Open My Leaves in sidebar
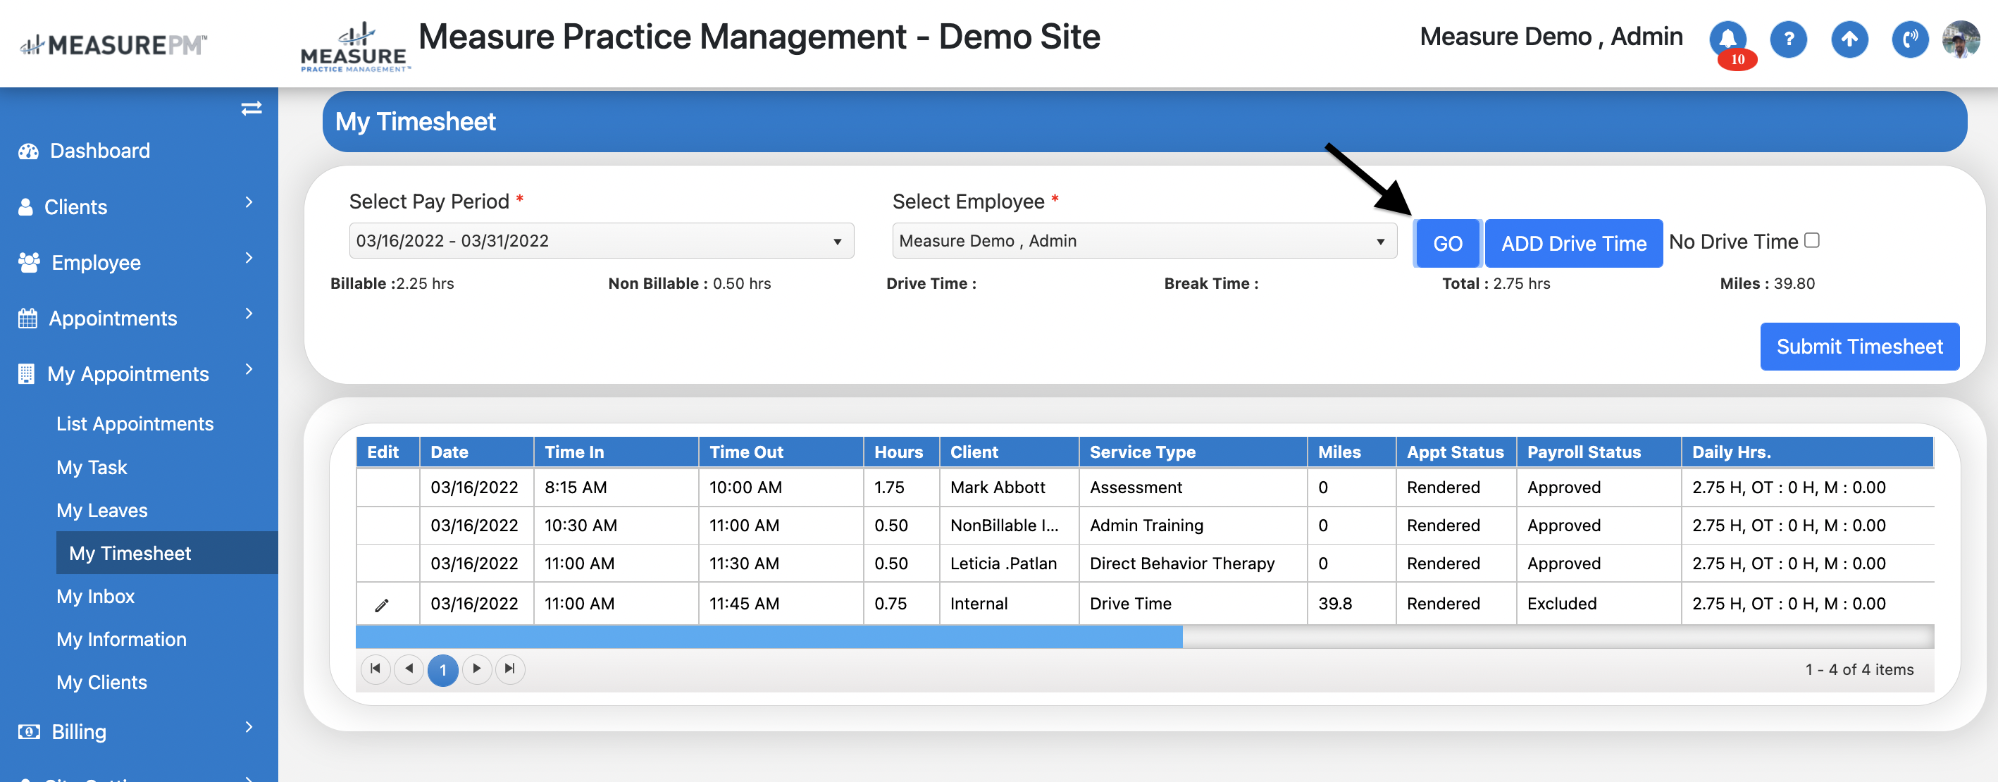Viewport: 1998px width, 782px height. coord(101,511)
